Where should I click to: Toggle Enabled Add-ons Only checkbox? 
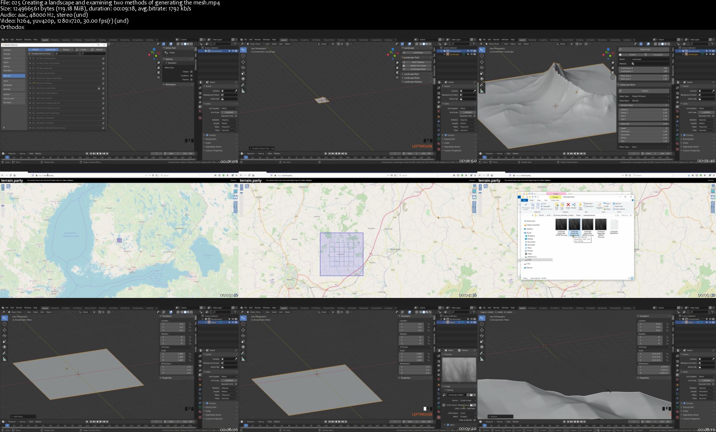pyautogui.click(x=29, y=54)
